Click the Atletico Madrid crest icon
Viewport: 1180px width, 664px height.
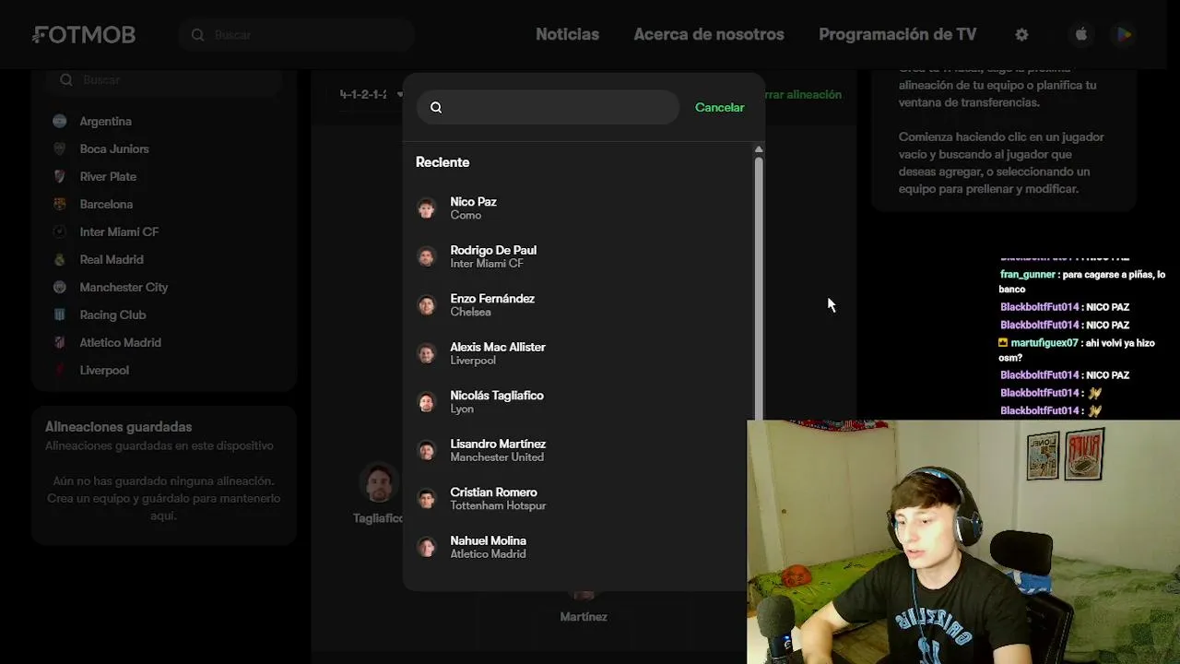click(x=60, y=342)
